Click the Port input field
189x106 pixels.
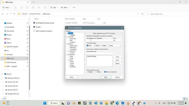117,40
